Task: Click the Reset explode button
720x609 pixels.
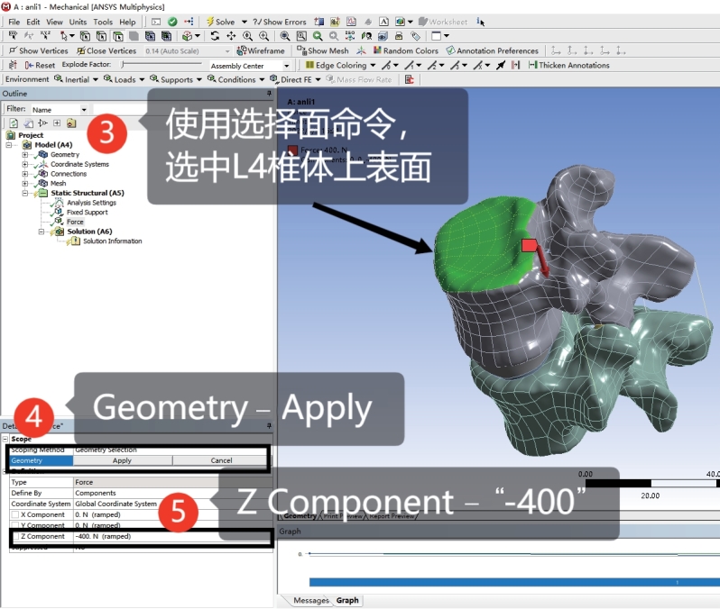Action: (40, 65)
